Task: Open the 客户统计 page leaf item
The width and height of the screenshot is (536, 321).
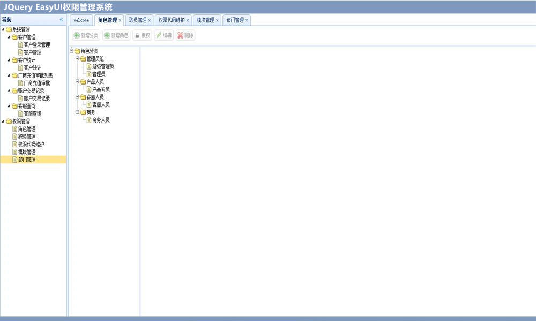Action: 33,67
